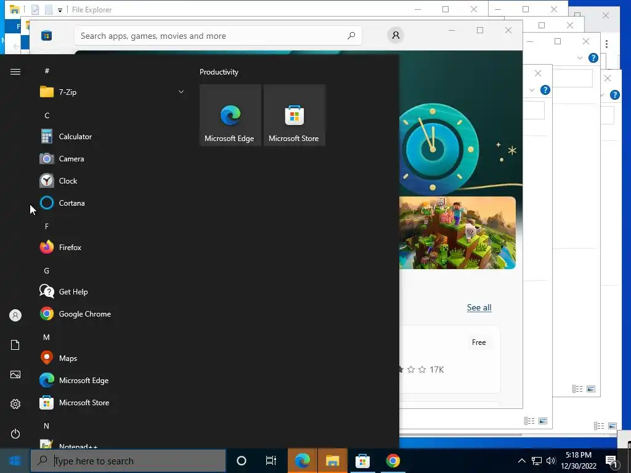Click the See all link in Store
631x473 pixels.
(479, 308)
